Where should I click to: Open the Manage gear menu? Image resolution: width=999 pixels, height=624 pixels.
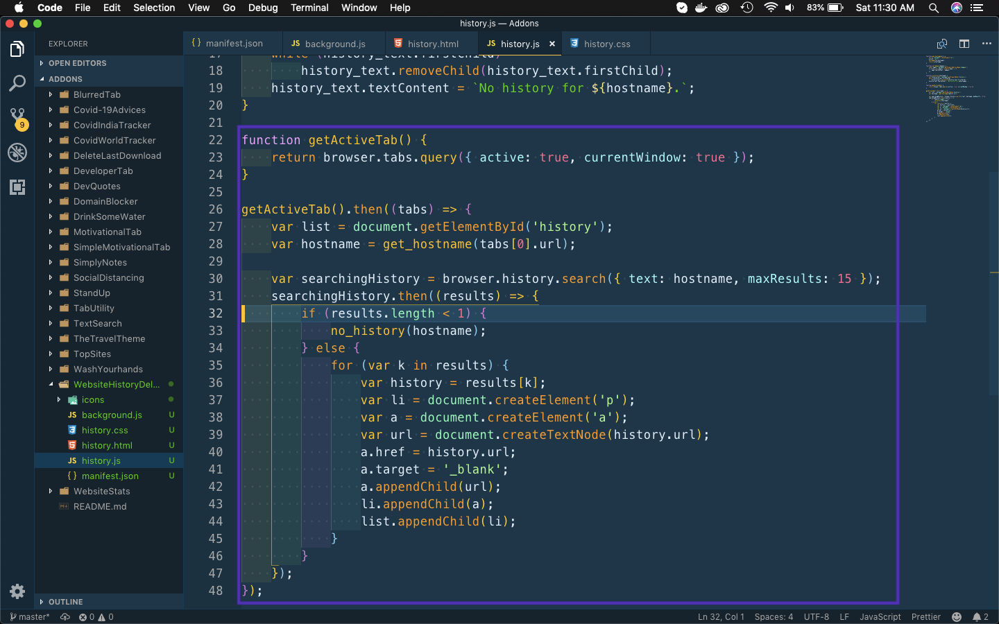(x=17, y=591)
